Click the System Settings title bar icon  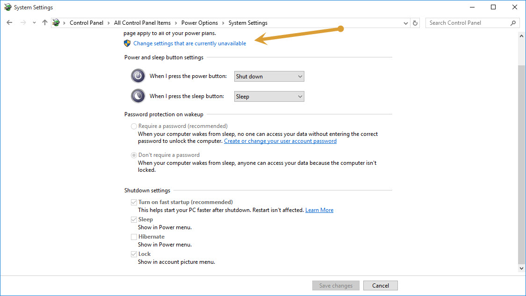coord(7,7)
